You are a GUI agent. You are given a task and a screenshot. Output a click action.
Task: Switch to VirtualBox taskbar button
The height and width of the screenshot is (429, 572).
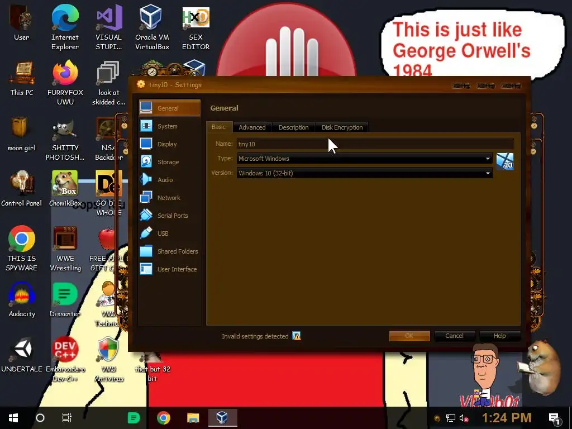click(x=222, y=418)
